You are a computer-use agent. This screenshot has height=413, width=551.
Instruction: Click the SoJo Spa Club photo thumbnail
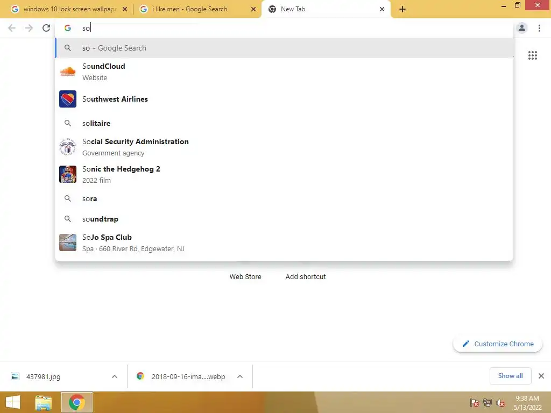(68, 243)
